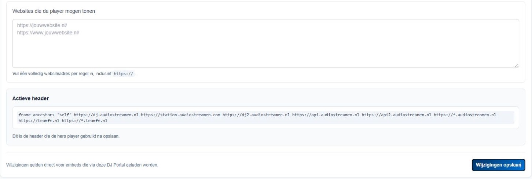Screen dimensions: 532x179
Task: Click the https://jouwwebsite.nl/ placeholder line
Action: pyautogui.click(x=42, y=26)
